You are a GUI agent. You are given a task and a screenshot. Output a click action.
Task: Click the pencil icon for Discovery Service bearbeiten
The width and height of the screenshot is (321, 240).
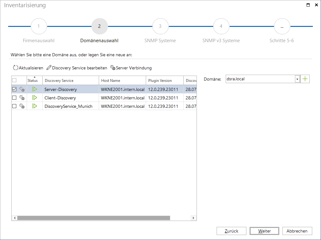click(49, 67)
